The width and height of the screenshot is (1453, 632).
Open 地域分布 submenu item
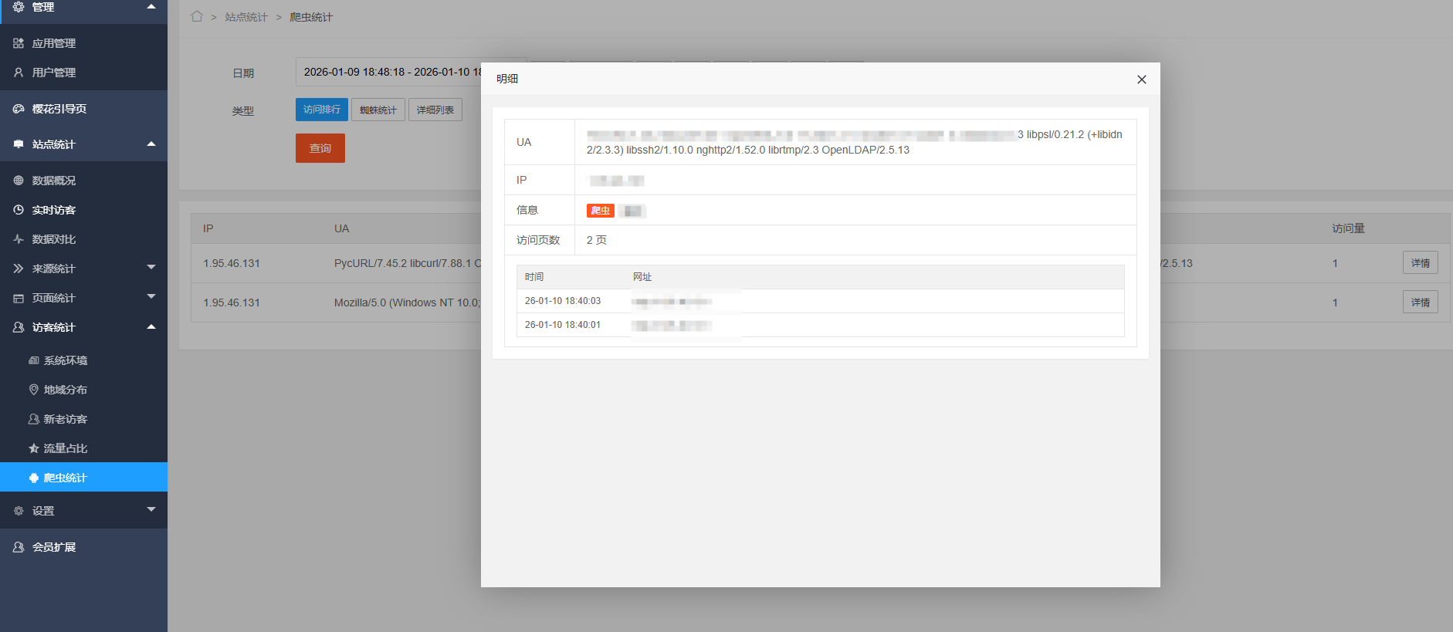(x=83, y=390)
